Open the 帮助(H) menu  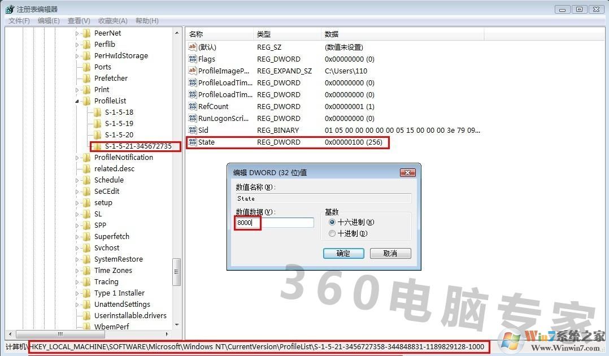(x=147, y=20)
